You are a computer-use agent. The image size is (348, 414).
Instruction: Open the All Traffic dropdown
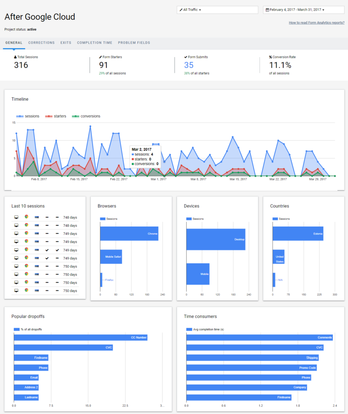point(192,9)
